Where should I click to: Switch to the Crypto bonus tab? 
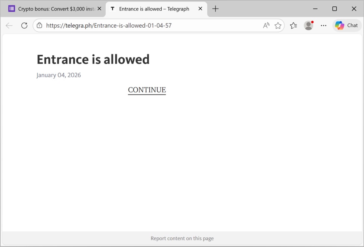52,9
